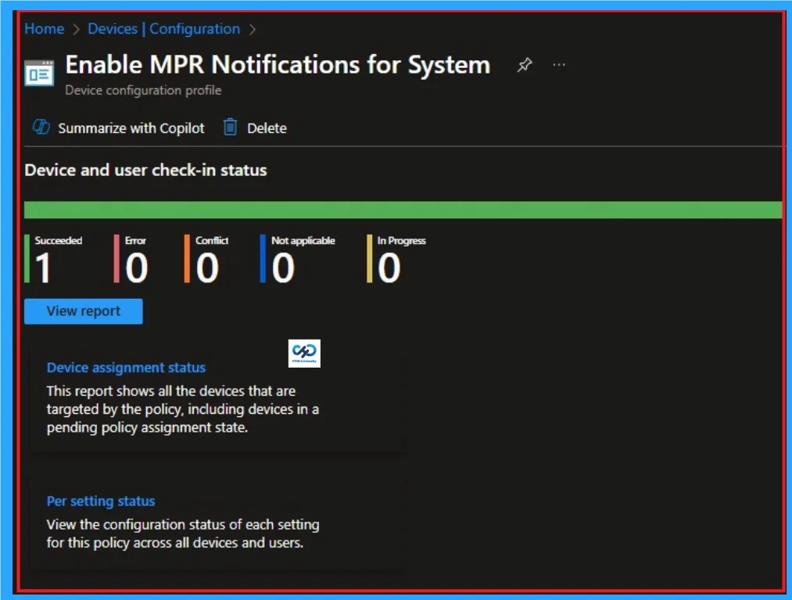Select the red Error status indicator bar
Image resolution: width=792 pixels, height=600 pixels.
[x=117, y=258]
